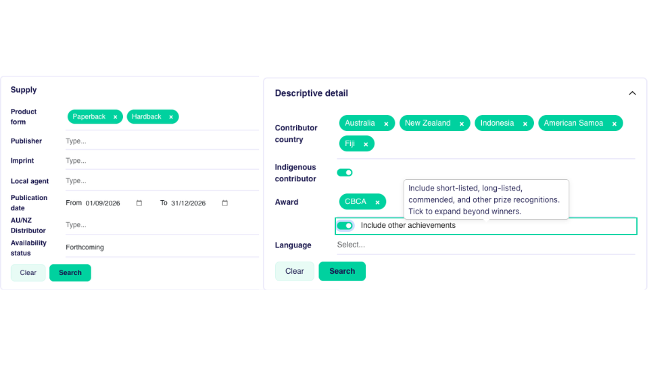Click the AU/NZ Distributor type field
The height and width of the screenshot is (365, 649).
tap(162, 224)
